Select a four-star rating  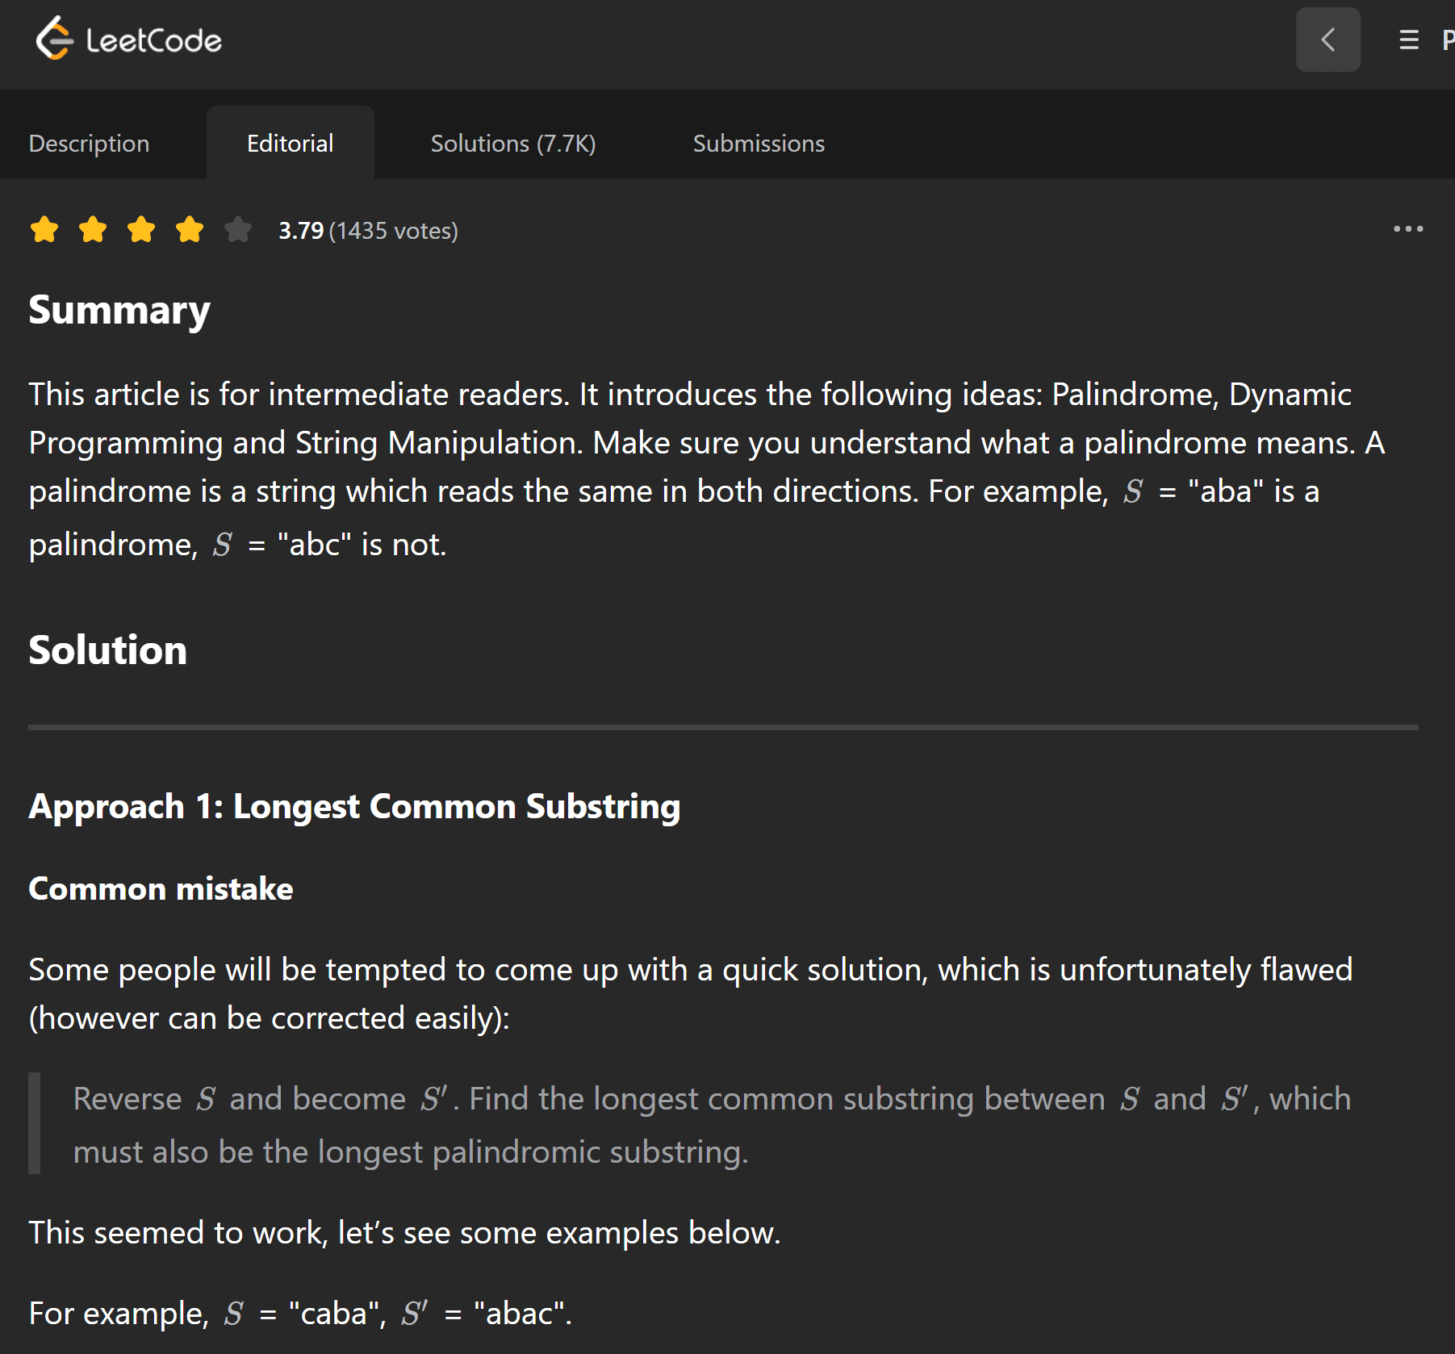tap(189, 229)
